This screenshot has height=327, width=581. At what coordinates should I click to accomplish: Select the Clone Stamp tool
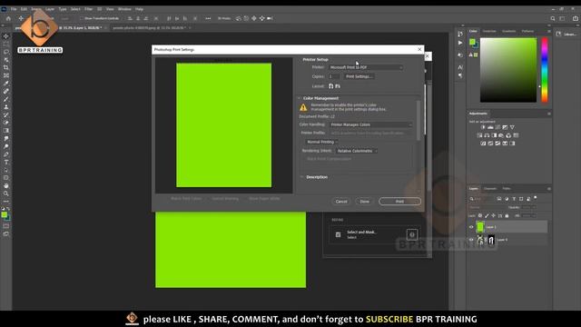pyautogui.click(x=6, y=107)
